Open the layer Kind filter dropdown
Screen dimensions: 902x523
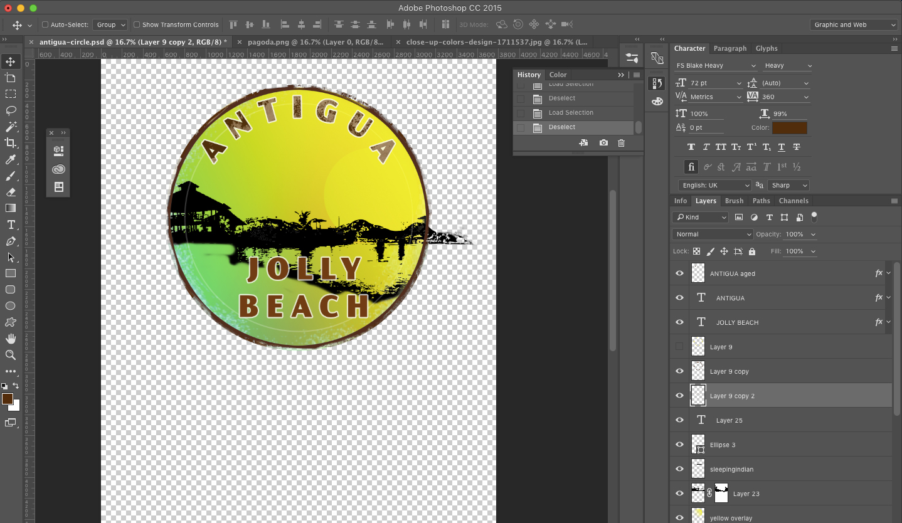701,218
